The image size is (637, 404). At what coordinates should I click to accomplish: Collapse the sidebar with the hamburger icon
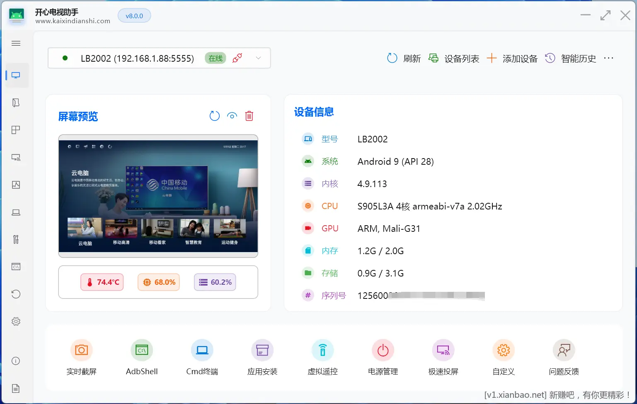(16, 43)
